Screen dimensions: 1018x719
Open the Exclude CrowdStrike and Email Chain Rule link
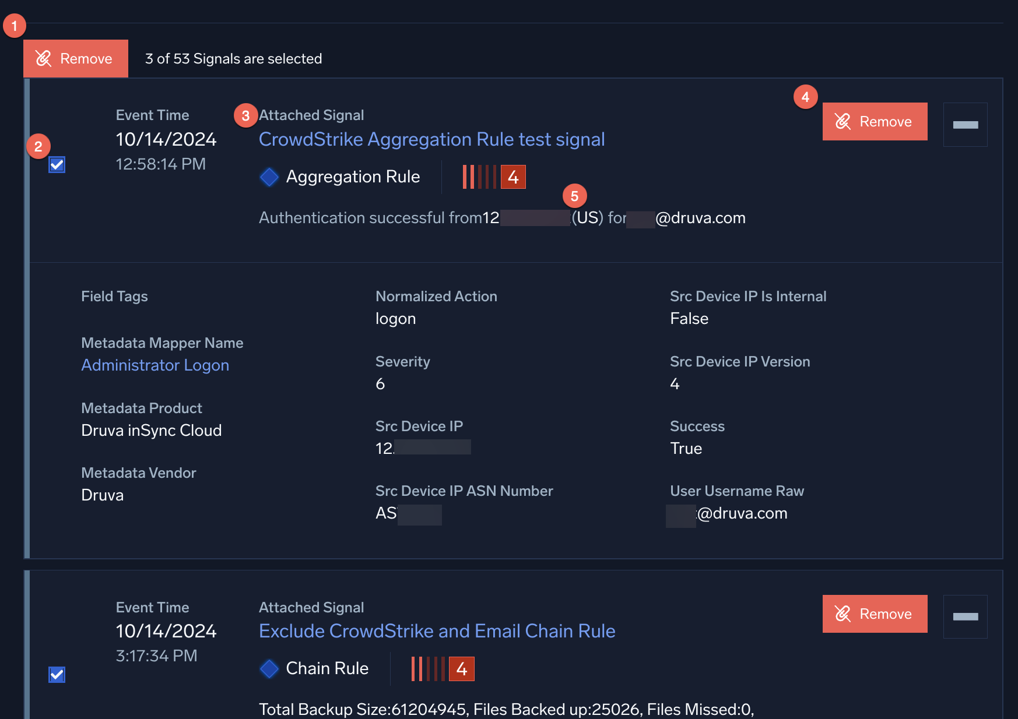437,631
